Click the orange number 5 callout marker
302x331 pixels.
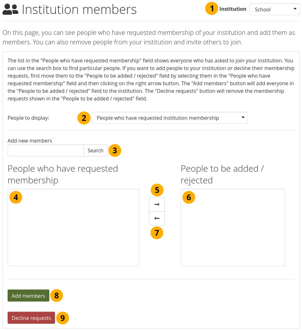pos(157,190)
